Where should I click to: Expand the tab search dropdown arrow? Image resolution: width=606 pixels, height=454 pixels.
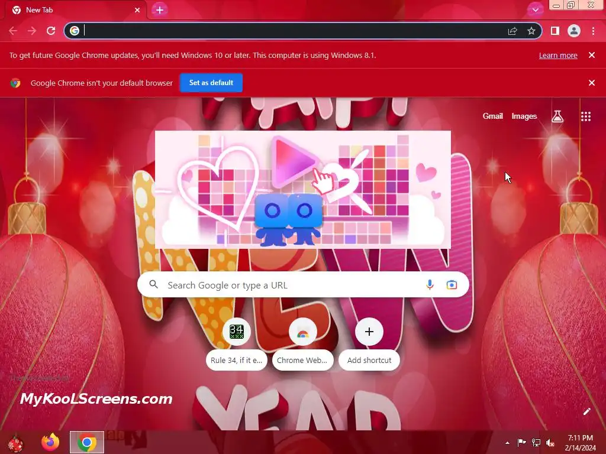(535, 10)
